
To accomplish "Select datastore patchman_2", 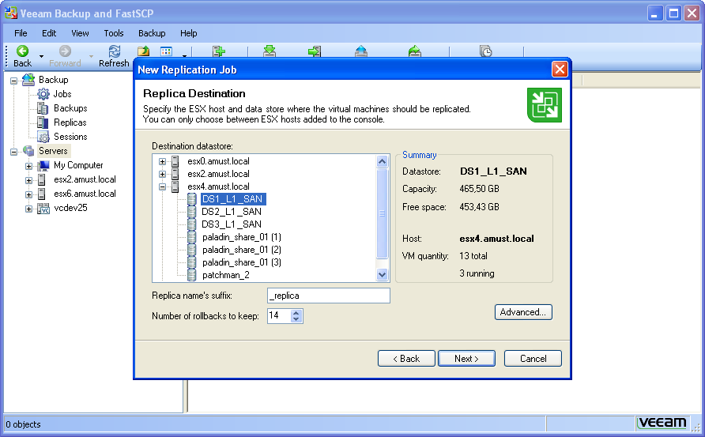I will (226, 275).
